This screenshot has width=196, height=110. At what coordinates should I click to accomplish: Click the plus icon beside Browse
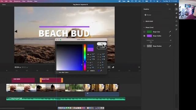click(x=145, y=15)
